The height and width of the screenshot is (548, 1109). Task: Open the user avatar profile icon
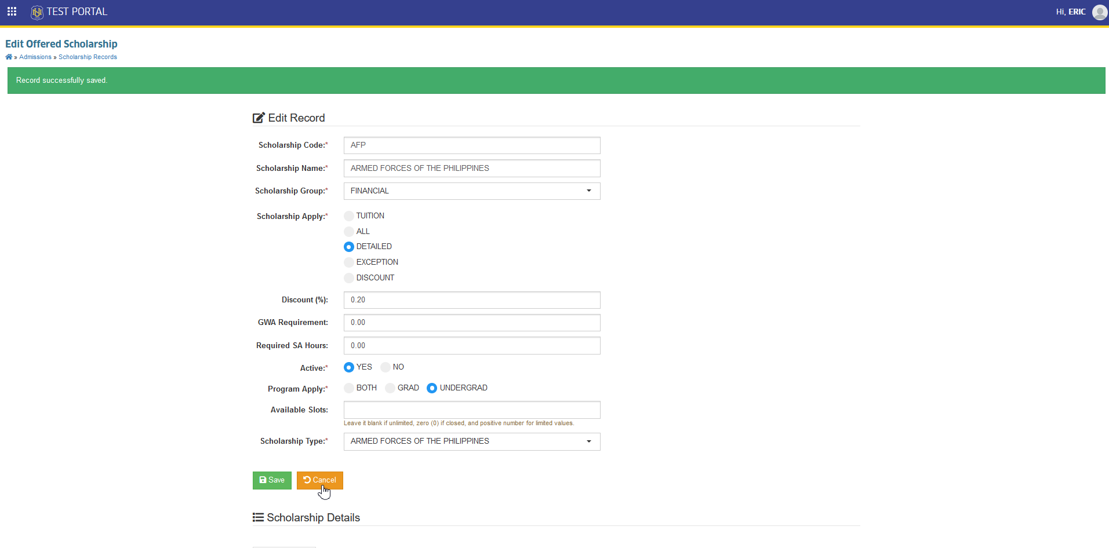pos(1100,12)
